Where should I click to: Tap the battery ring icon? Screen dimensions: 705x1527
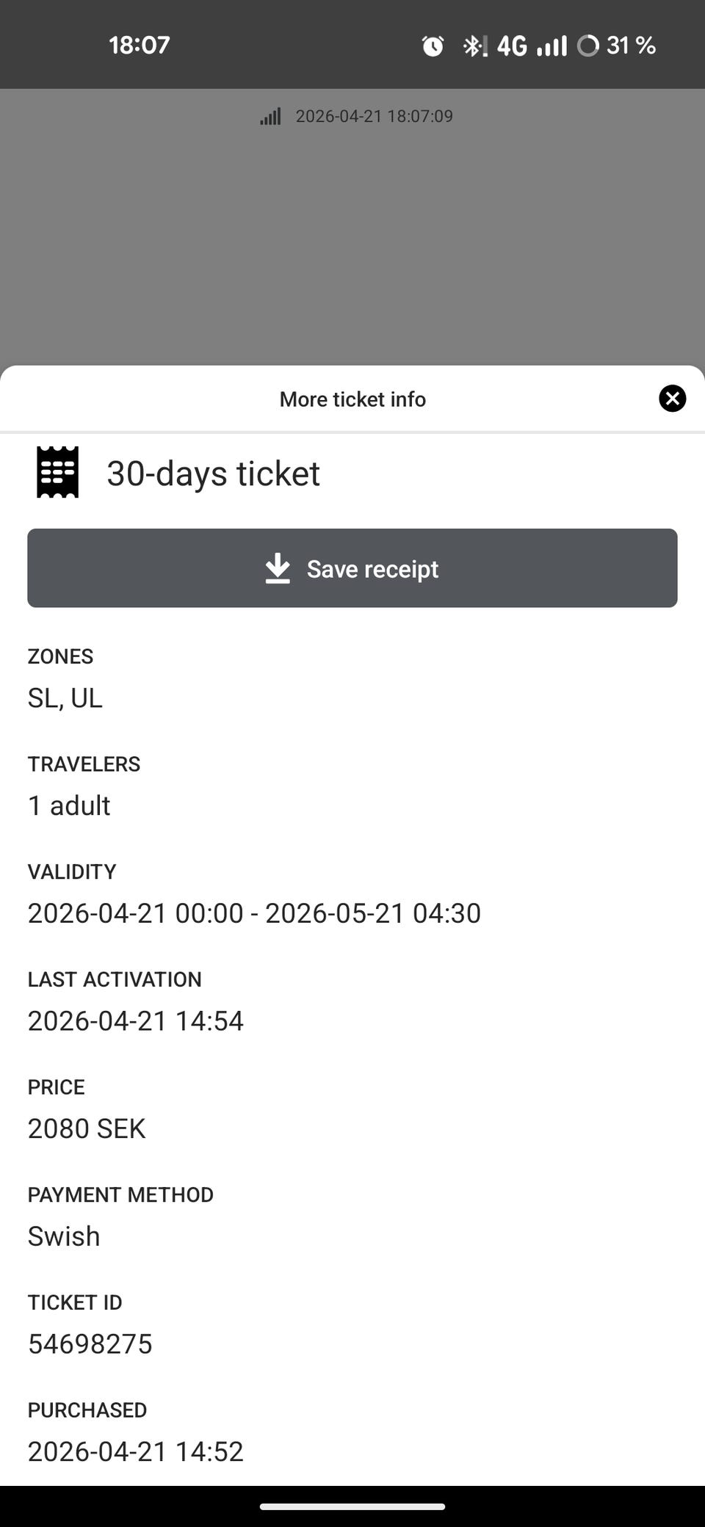[x=587, y=46]
